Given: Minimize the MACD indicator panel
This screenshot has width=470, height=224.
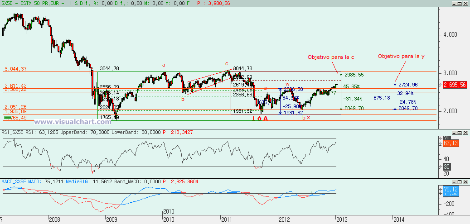Looking at the screenshot, I should click(x=454, y=182).
